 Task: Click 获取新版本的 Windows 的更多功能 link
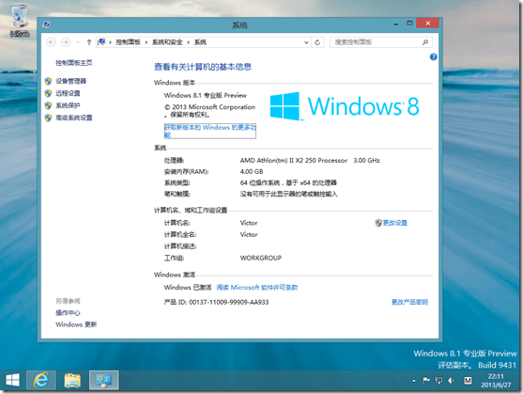click(x=209, y=131)
